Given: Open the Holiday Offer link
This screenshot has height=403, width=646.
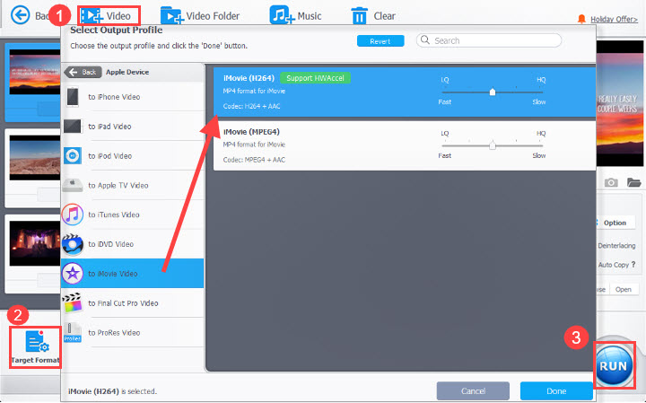Looking at the screenshot, I should (614, 19).
